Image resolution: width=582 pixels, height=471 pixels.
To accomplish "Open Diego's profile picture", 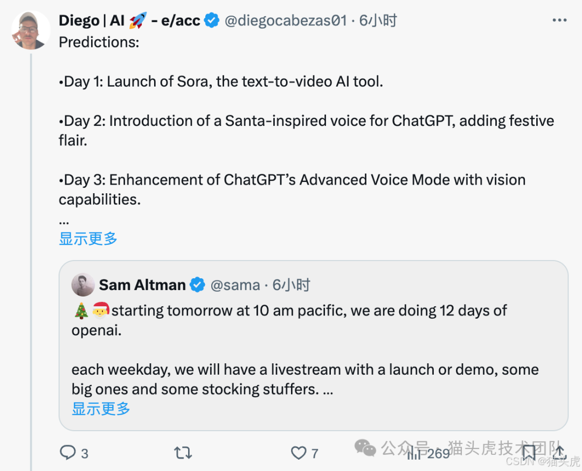I will pyautogui.click(x=29, y=30).
